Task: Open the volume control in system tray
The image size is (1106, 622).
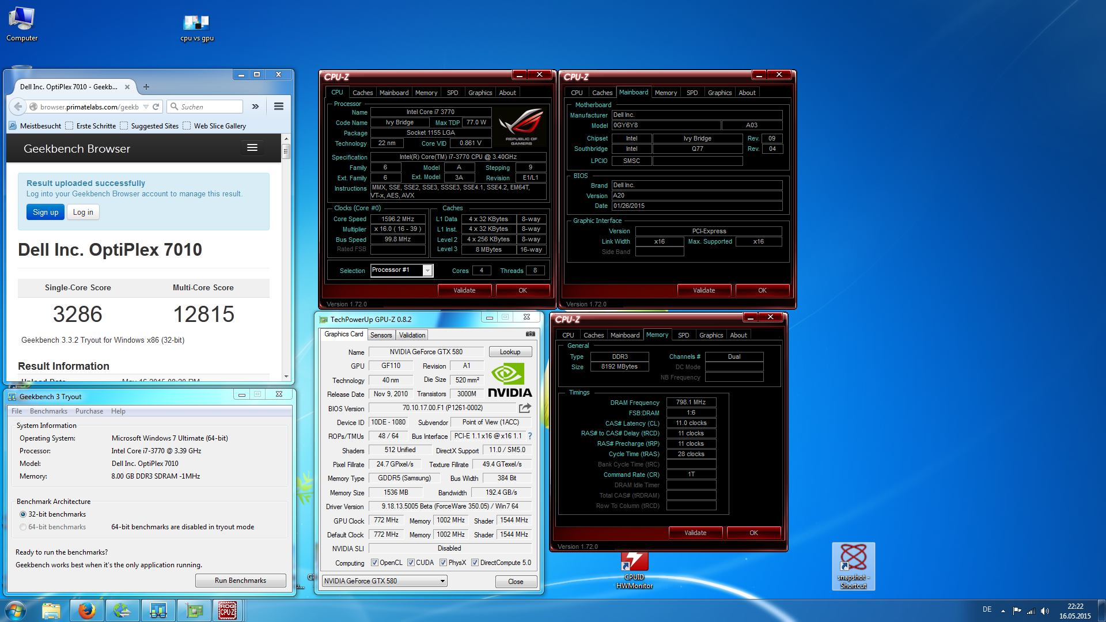Action: (1045, 610)
